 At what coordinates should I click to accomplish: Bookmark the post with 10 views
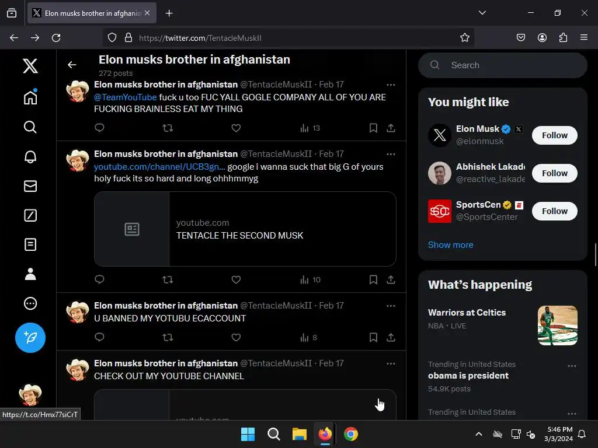point(373,279)
